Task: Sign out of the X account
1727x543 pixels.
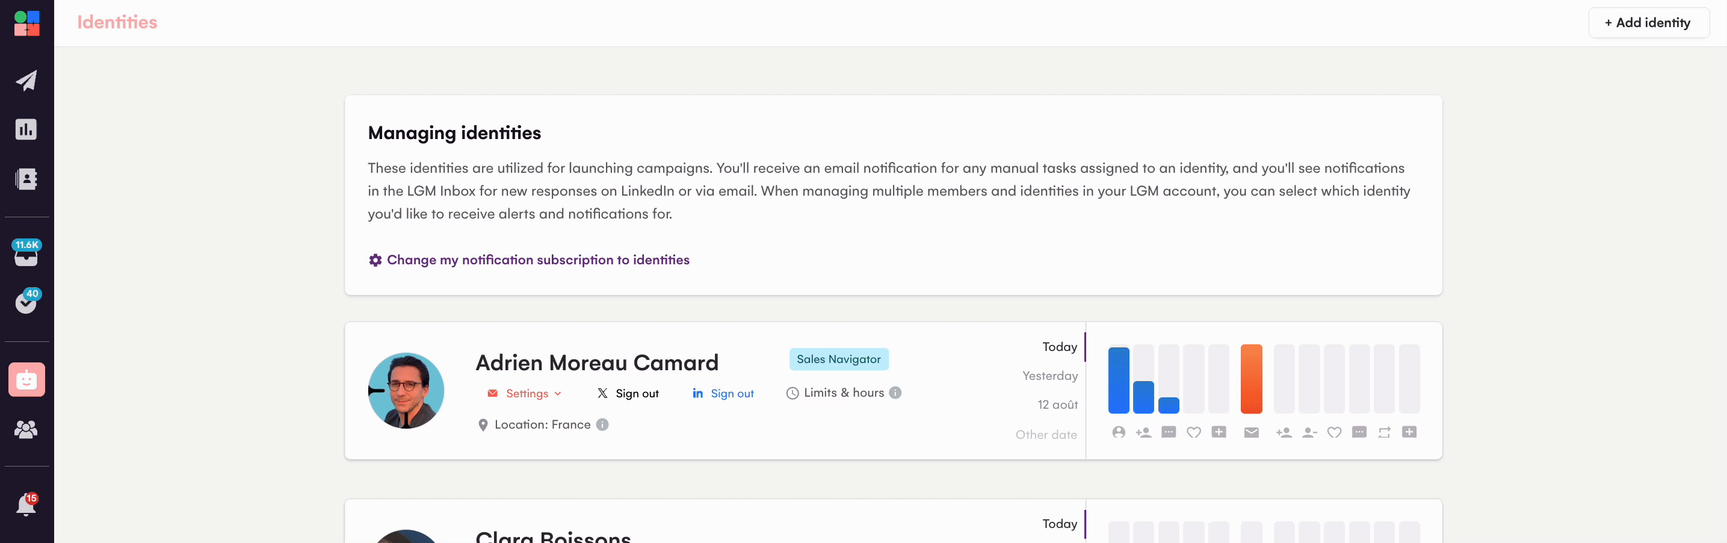Action: pos(628,394)
